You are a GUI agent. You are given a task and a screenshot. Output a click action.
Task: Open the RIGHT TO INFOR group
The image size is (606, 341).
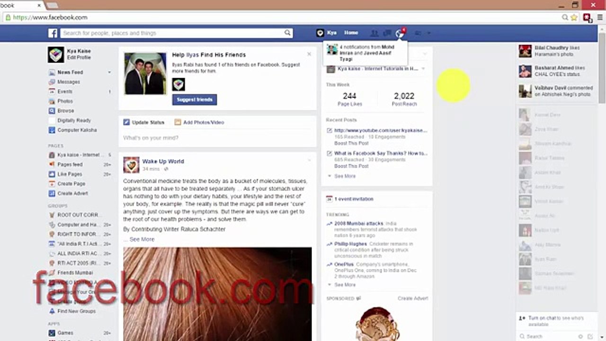click(78, 234)
